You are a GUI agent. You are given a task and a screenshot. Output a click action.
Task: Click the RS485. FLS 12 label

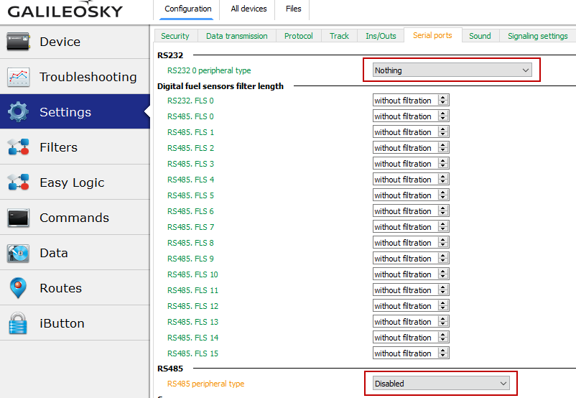click(x=192, y=306)
